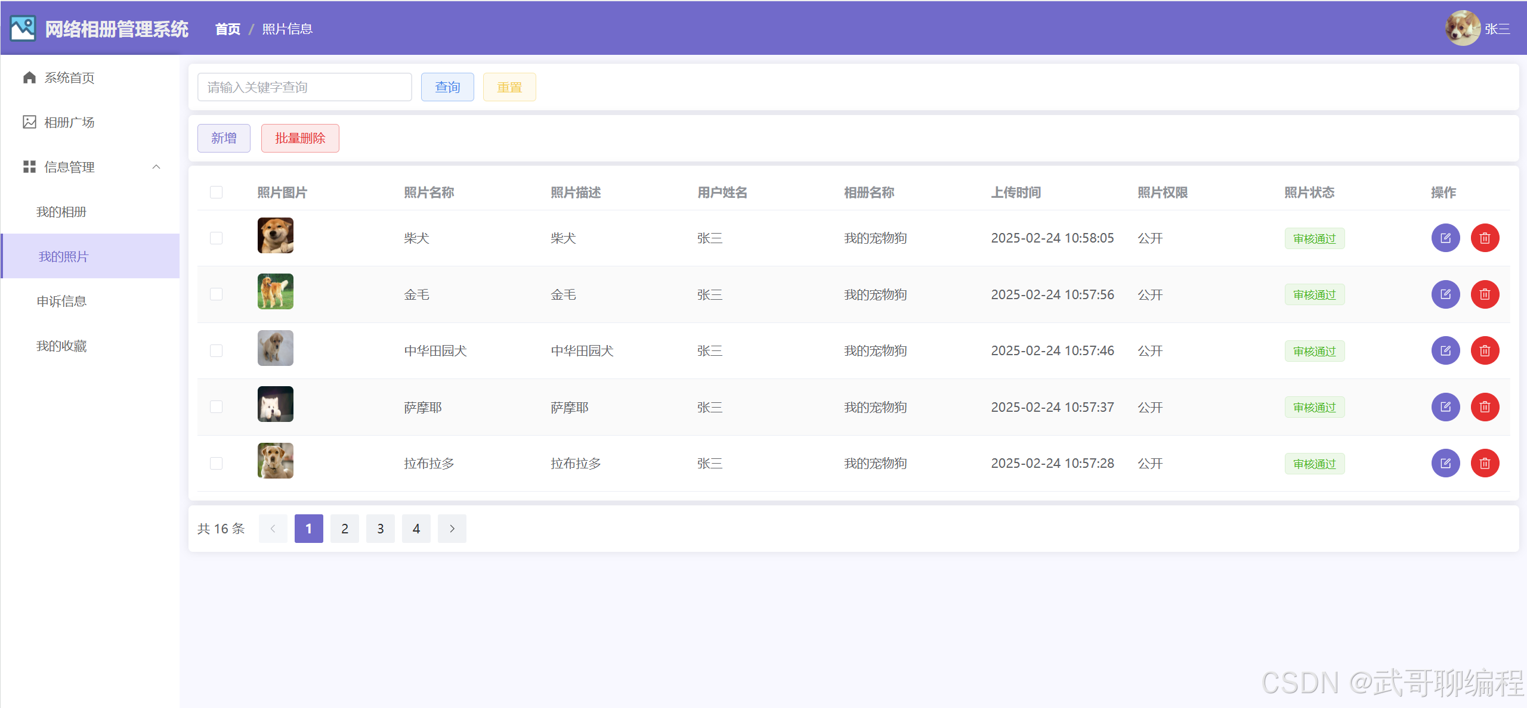1527x708 pixels.
Task: Check the 柴犬 row checkbox
Action: [216, 238]
